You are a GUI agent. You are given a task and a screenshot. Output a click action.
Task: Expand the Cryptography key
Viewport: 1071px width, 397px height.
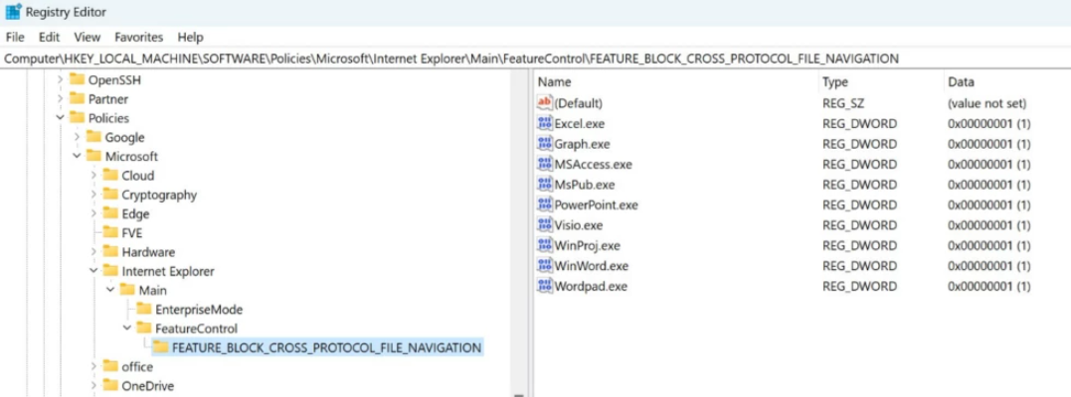(93, 195)
